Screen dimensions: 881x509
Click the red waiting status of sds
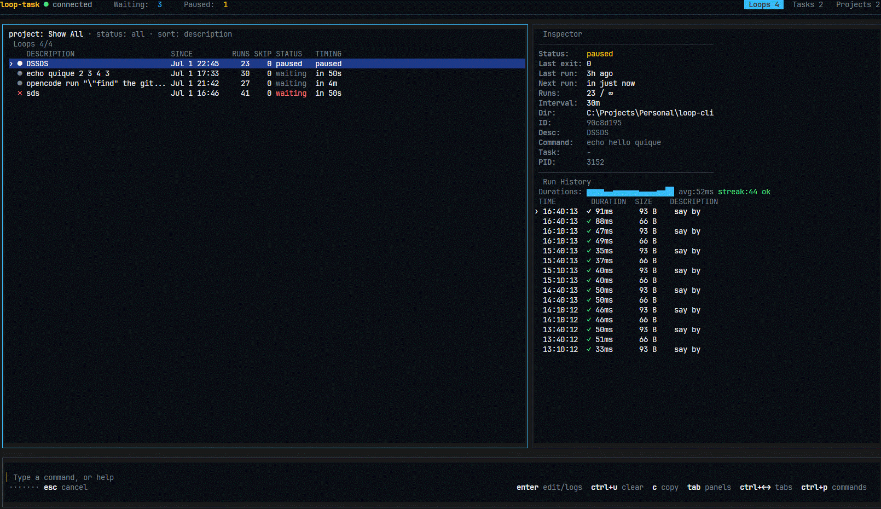click(x=291, y=93)
